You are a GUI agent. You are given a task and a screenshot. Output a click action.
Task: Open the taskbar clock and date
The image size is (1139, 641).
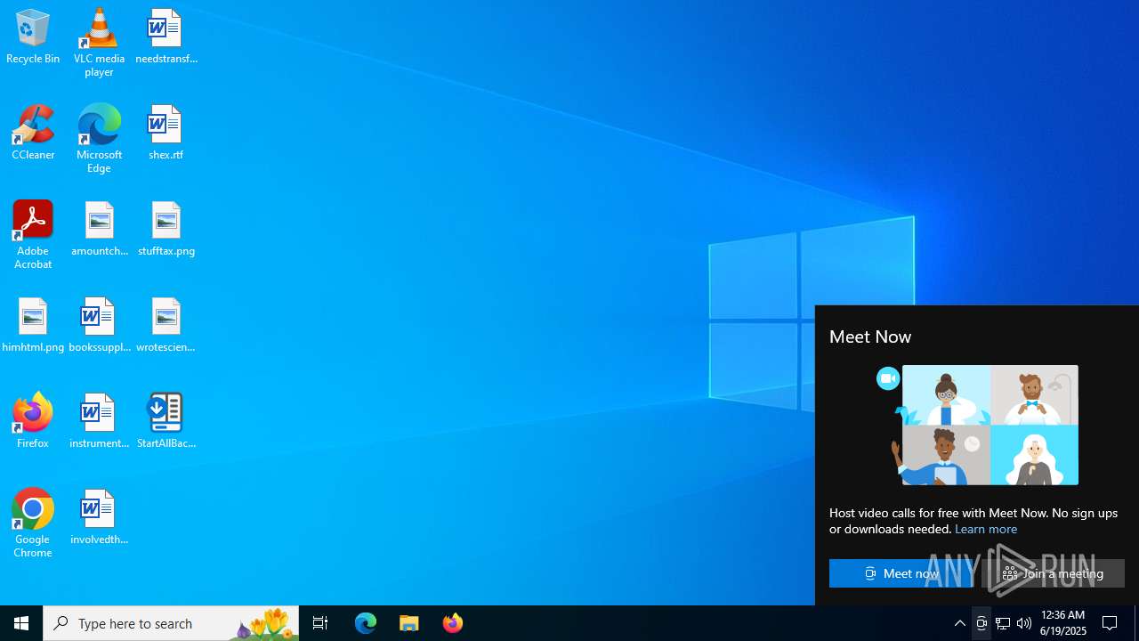[1063, 623]
